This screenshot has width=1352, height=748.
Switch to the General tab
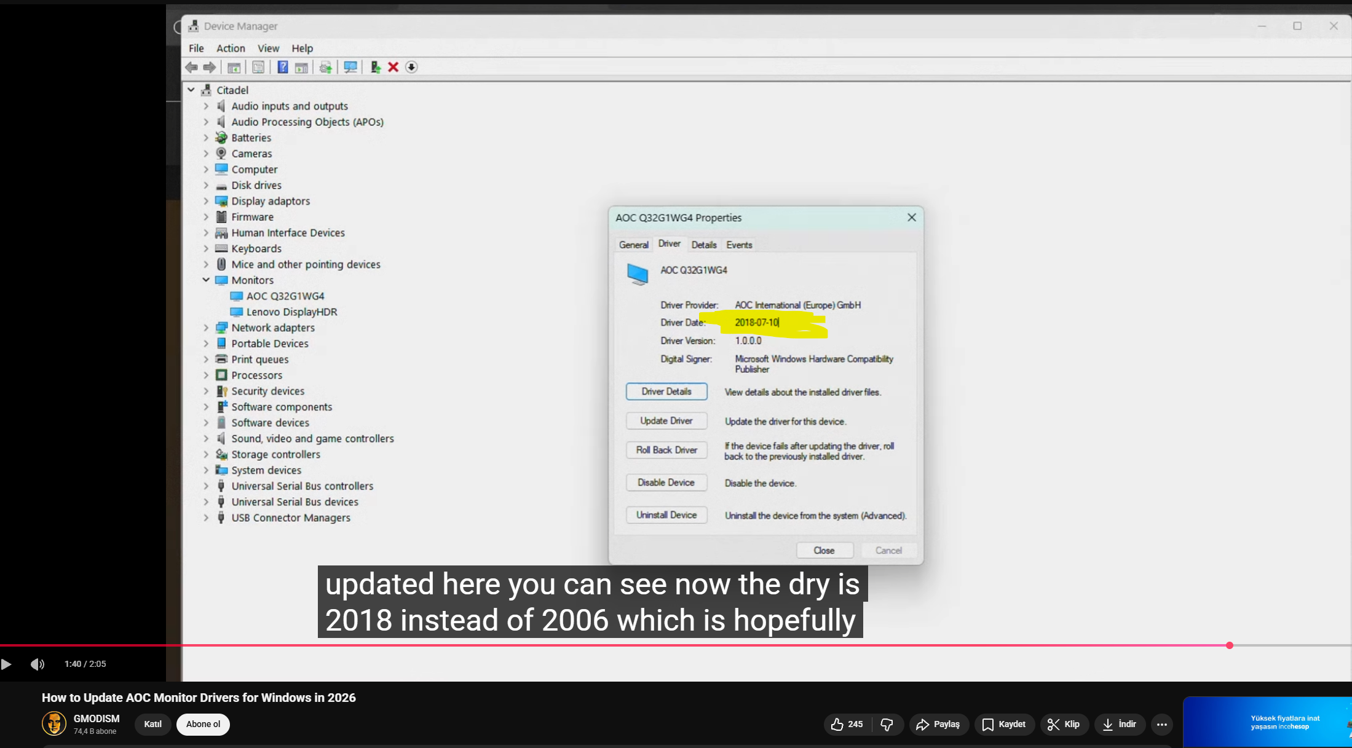(633, 245)
